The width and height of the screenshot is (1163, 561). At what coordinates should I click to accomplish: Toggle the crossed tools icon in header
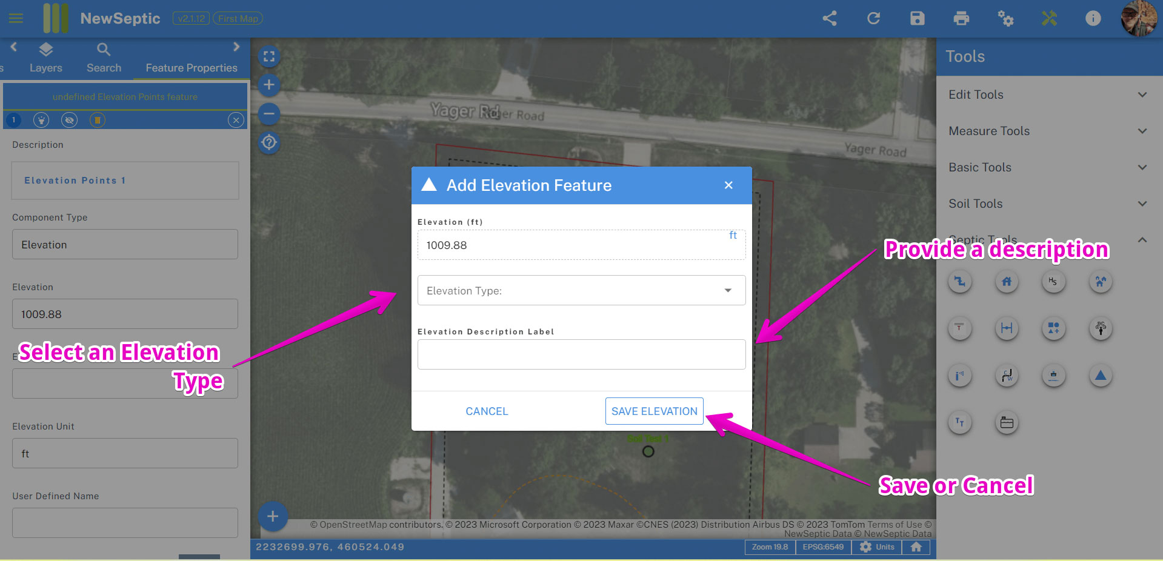(x=1049, y=18)
